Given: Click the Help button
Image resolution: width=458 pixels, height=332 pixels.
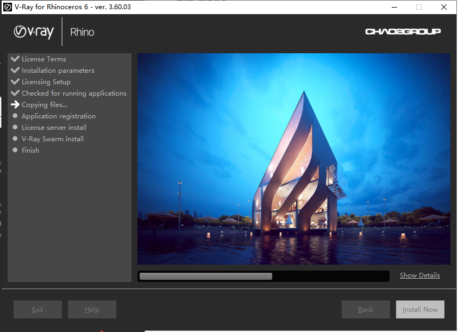Looking at the screenshot, I should coord(92,309).
